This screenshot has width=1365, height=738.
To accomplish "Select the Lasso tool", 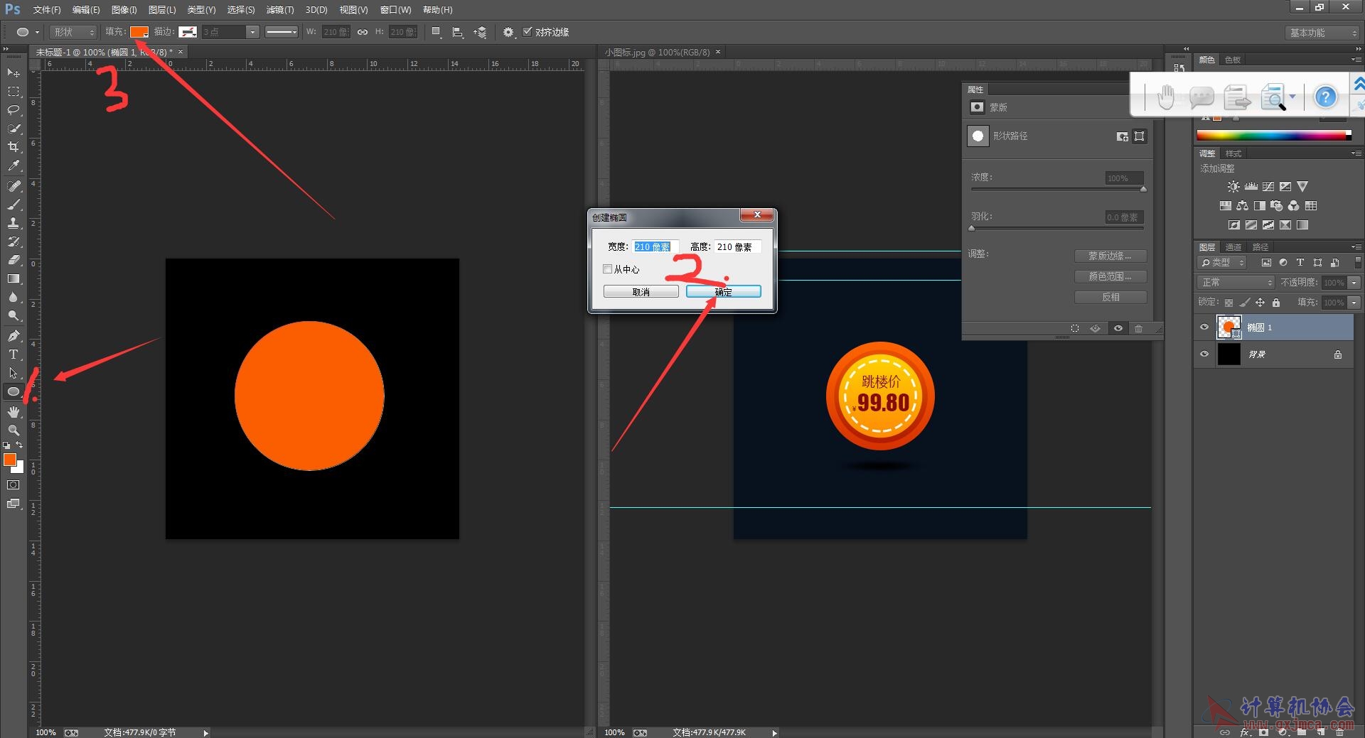I will click(14, 110).
